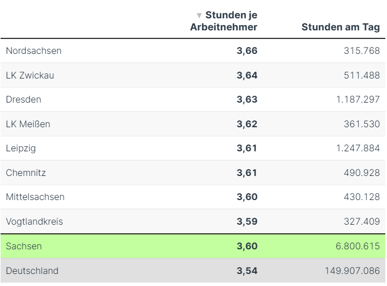Click the sort arrow beside Stunden je Arbeitnehmer
This screenshot has height=286, width=387.
(199, 15)
